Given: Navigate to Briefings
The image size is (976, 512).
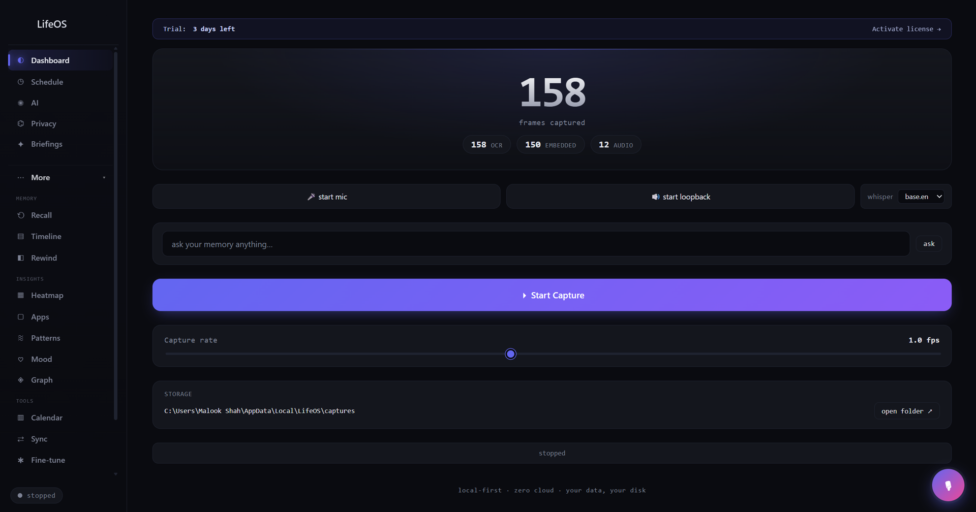Looking at the screenshot, I should (x=60, y=144).
